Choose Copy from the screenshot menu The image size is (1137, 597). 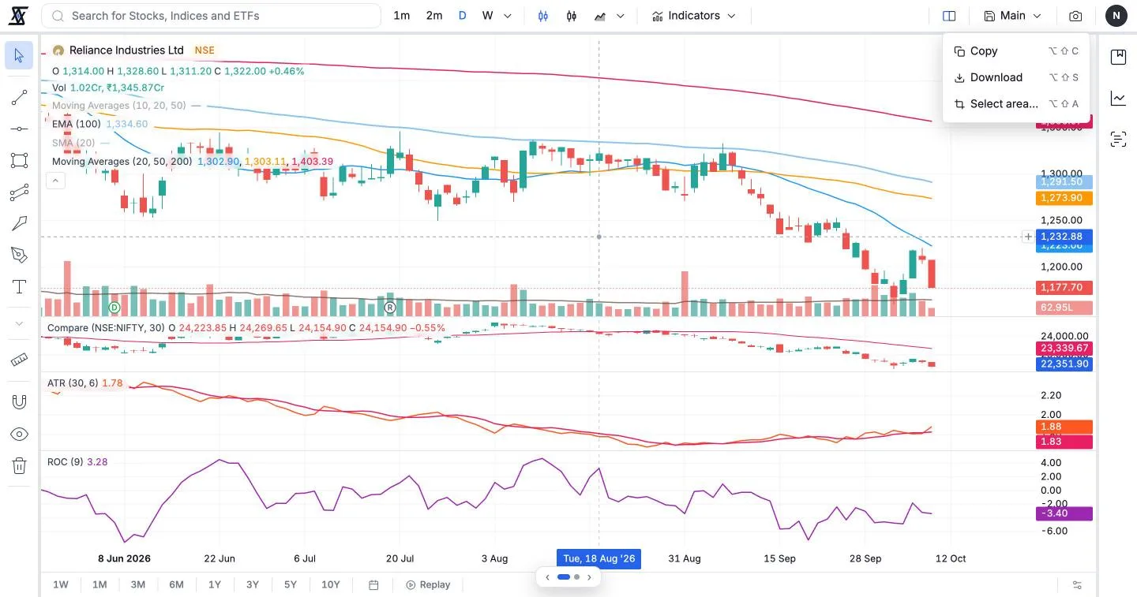click(1016, 51)
